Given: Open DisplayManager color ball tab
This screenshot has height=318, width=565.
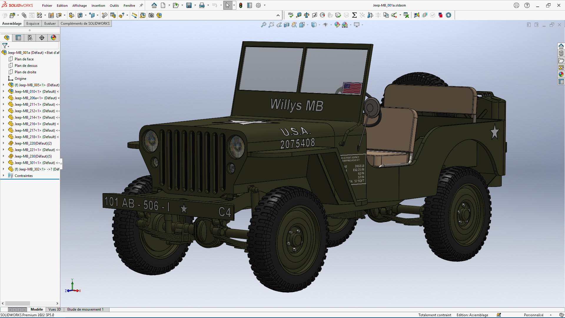Looking at the screenshot, I should (x=53, y=38).
